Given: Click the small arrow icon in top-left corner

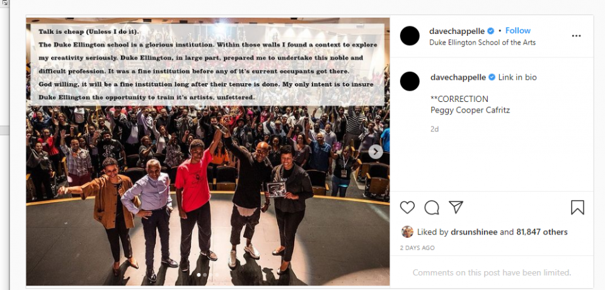Looking at the screenshot, I should coord(5,3).
